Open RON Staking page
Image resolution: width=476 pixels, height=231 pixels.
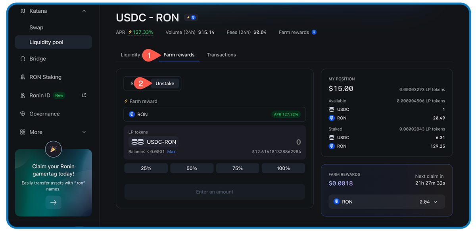[x=45, y=77]
